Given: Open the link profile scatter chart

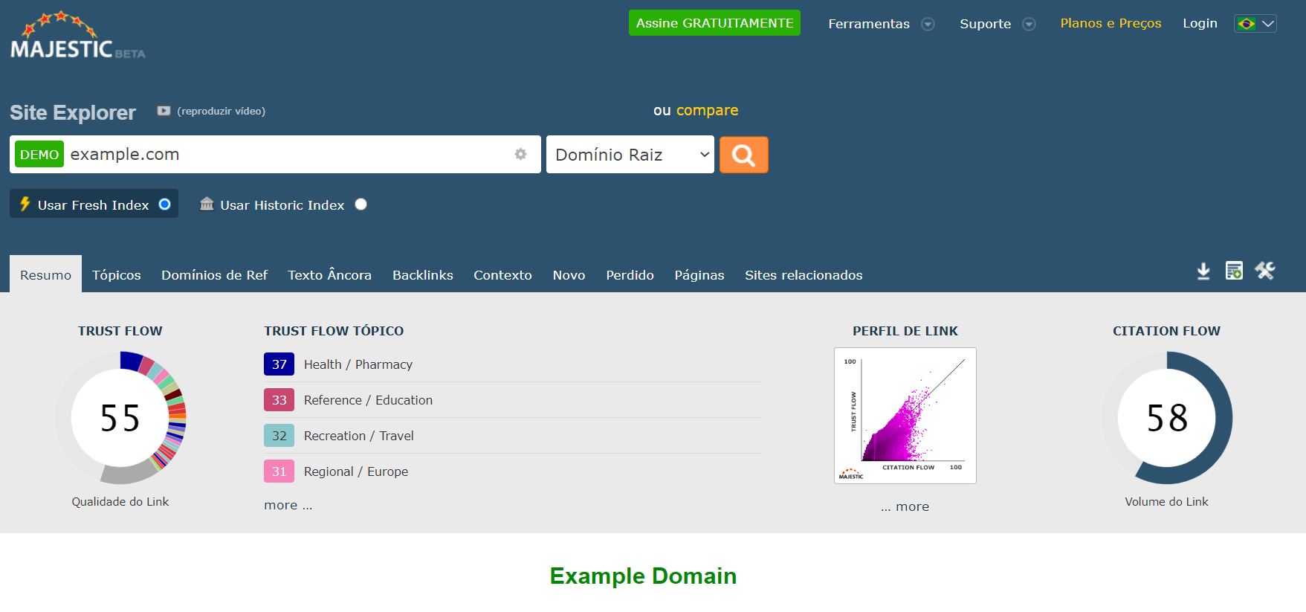Looking at the screenshot, I should (905, 416).
